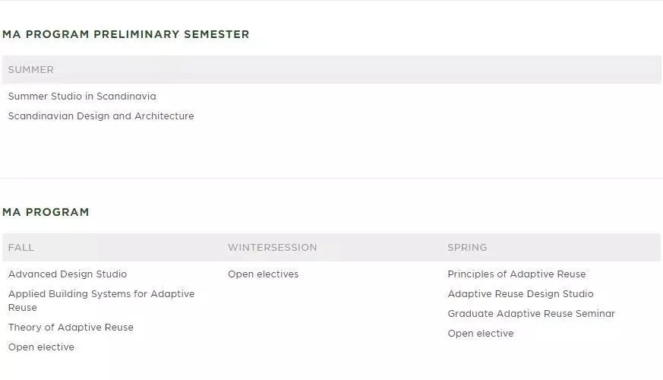View the Graduate Adaptive Reuse Seminar course
This screenshot has width=663, height=380.
point(531,314)
